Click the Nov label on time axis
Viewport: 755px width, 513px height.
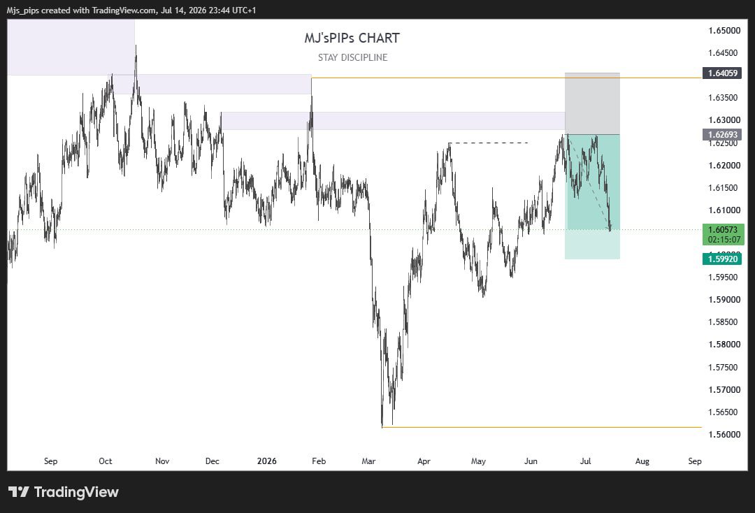[x=162, y=461]
